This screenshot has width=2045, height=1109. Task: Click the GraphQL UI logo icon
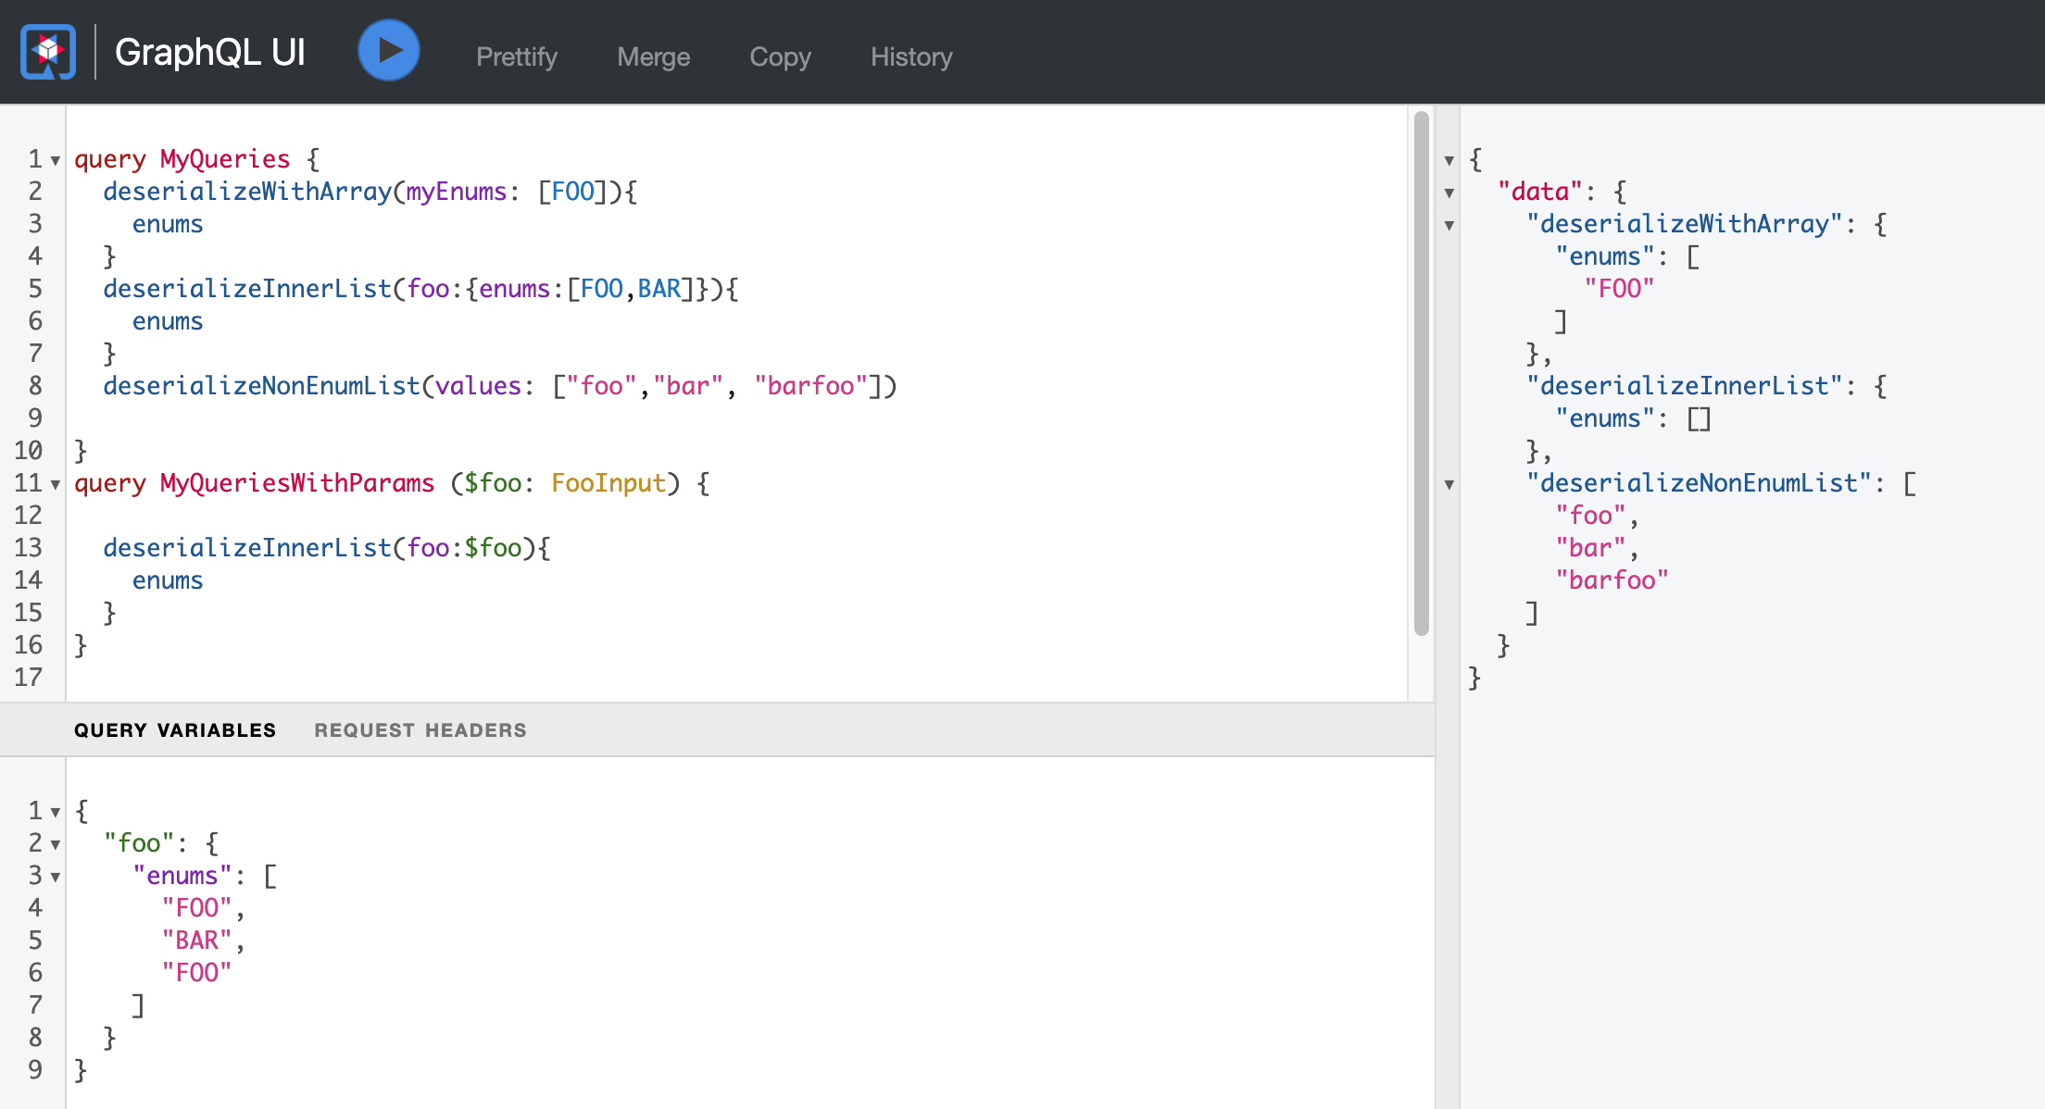tap(48, 52)
